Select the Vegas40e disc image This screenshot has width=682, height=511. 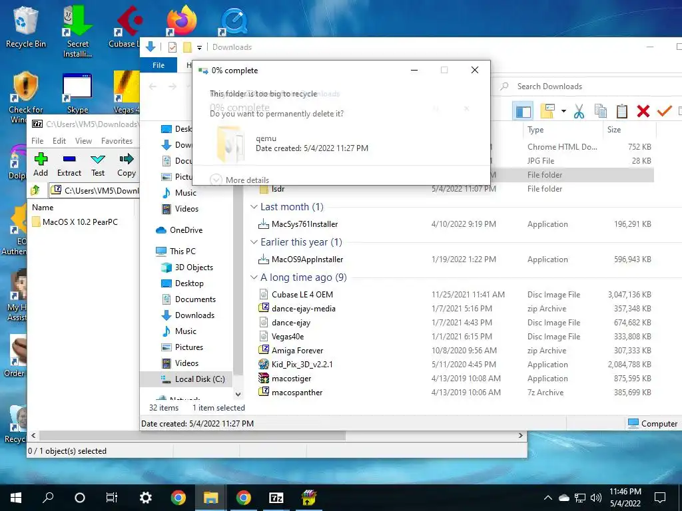pyautogui.click(x=288, y=336)
